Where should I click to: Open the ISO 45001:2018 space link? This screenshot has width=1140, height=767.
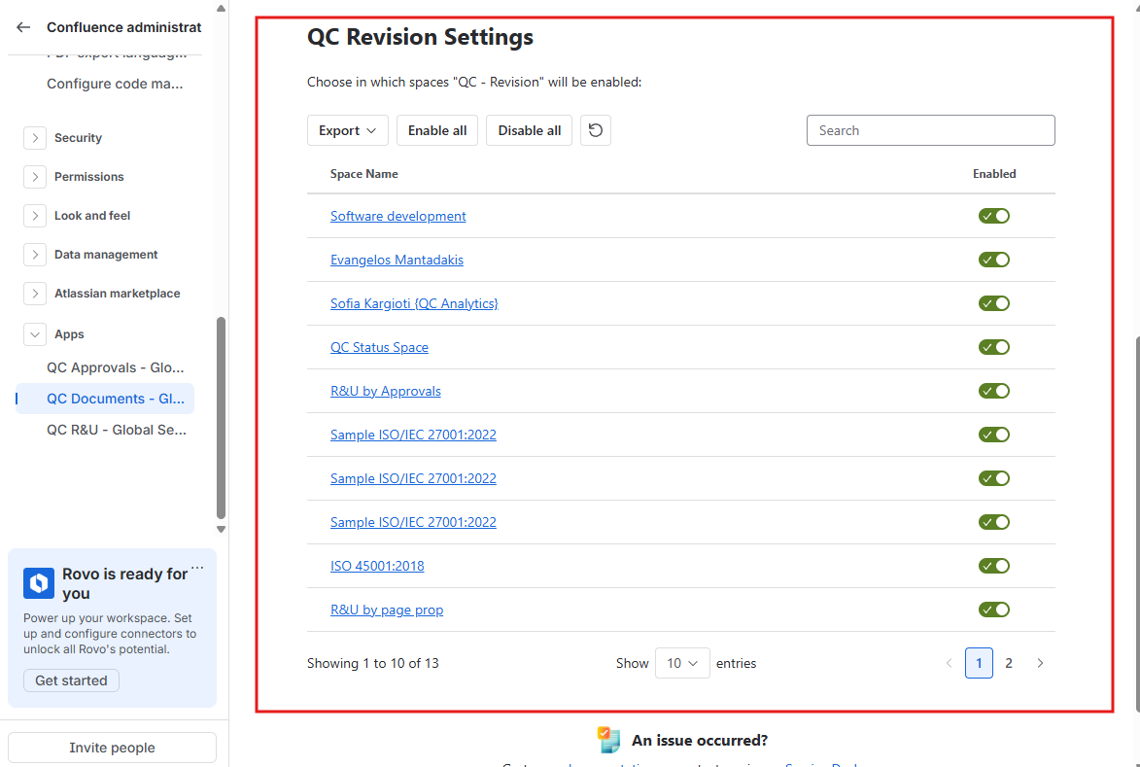(x=377, y=566)
